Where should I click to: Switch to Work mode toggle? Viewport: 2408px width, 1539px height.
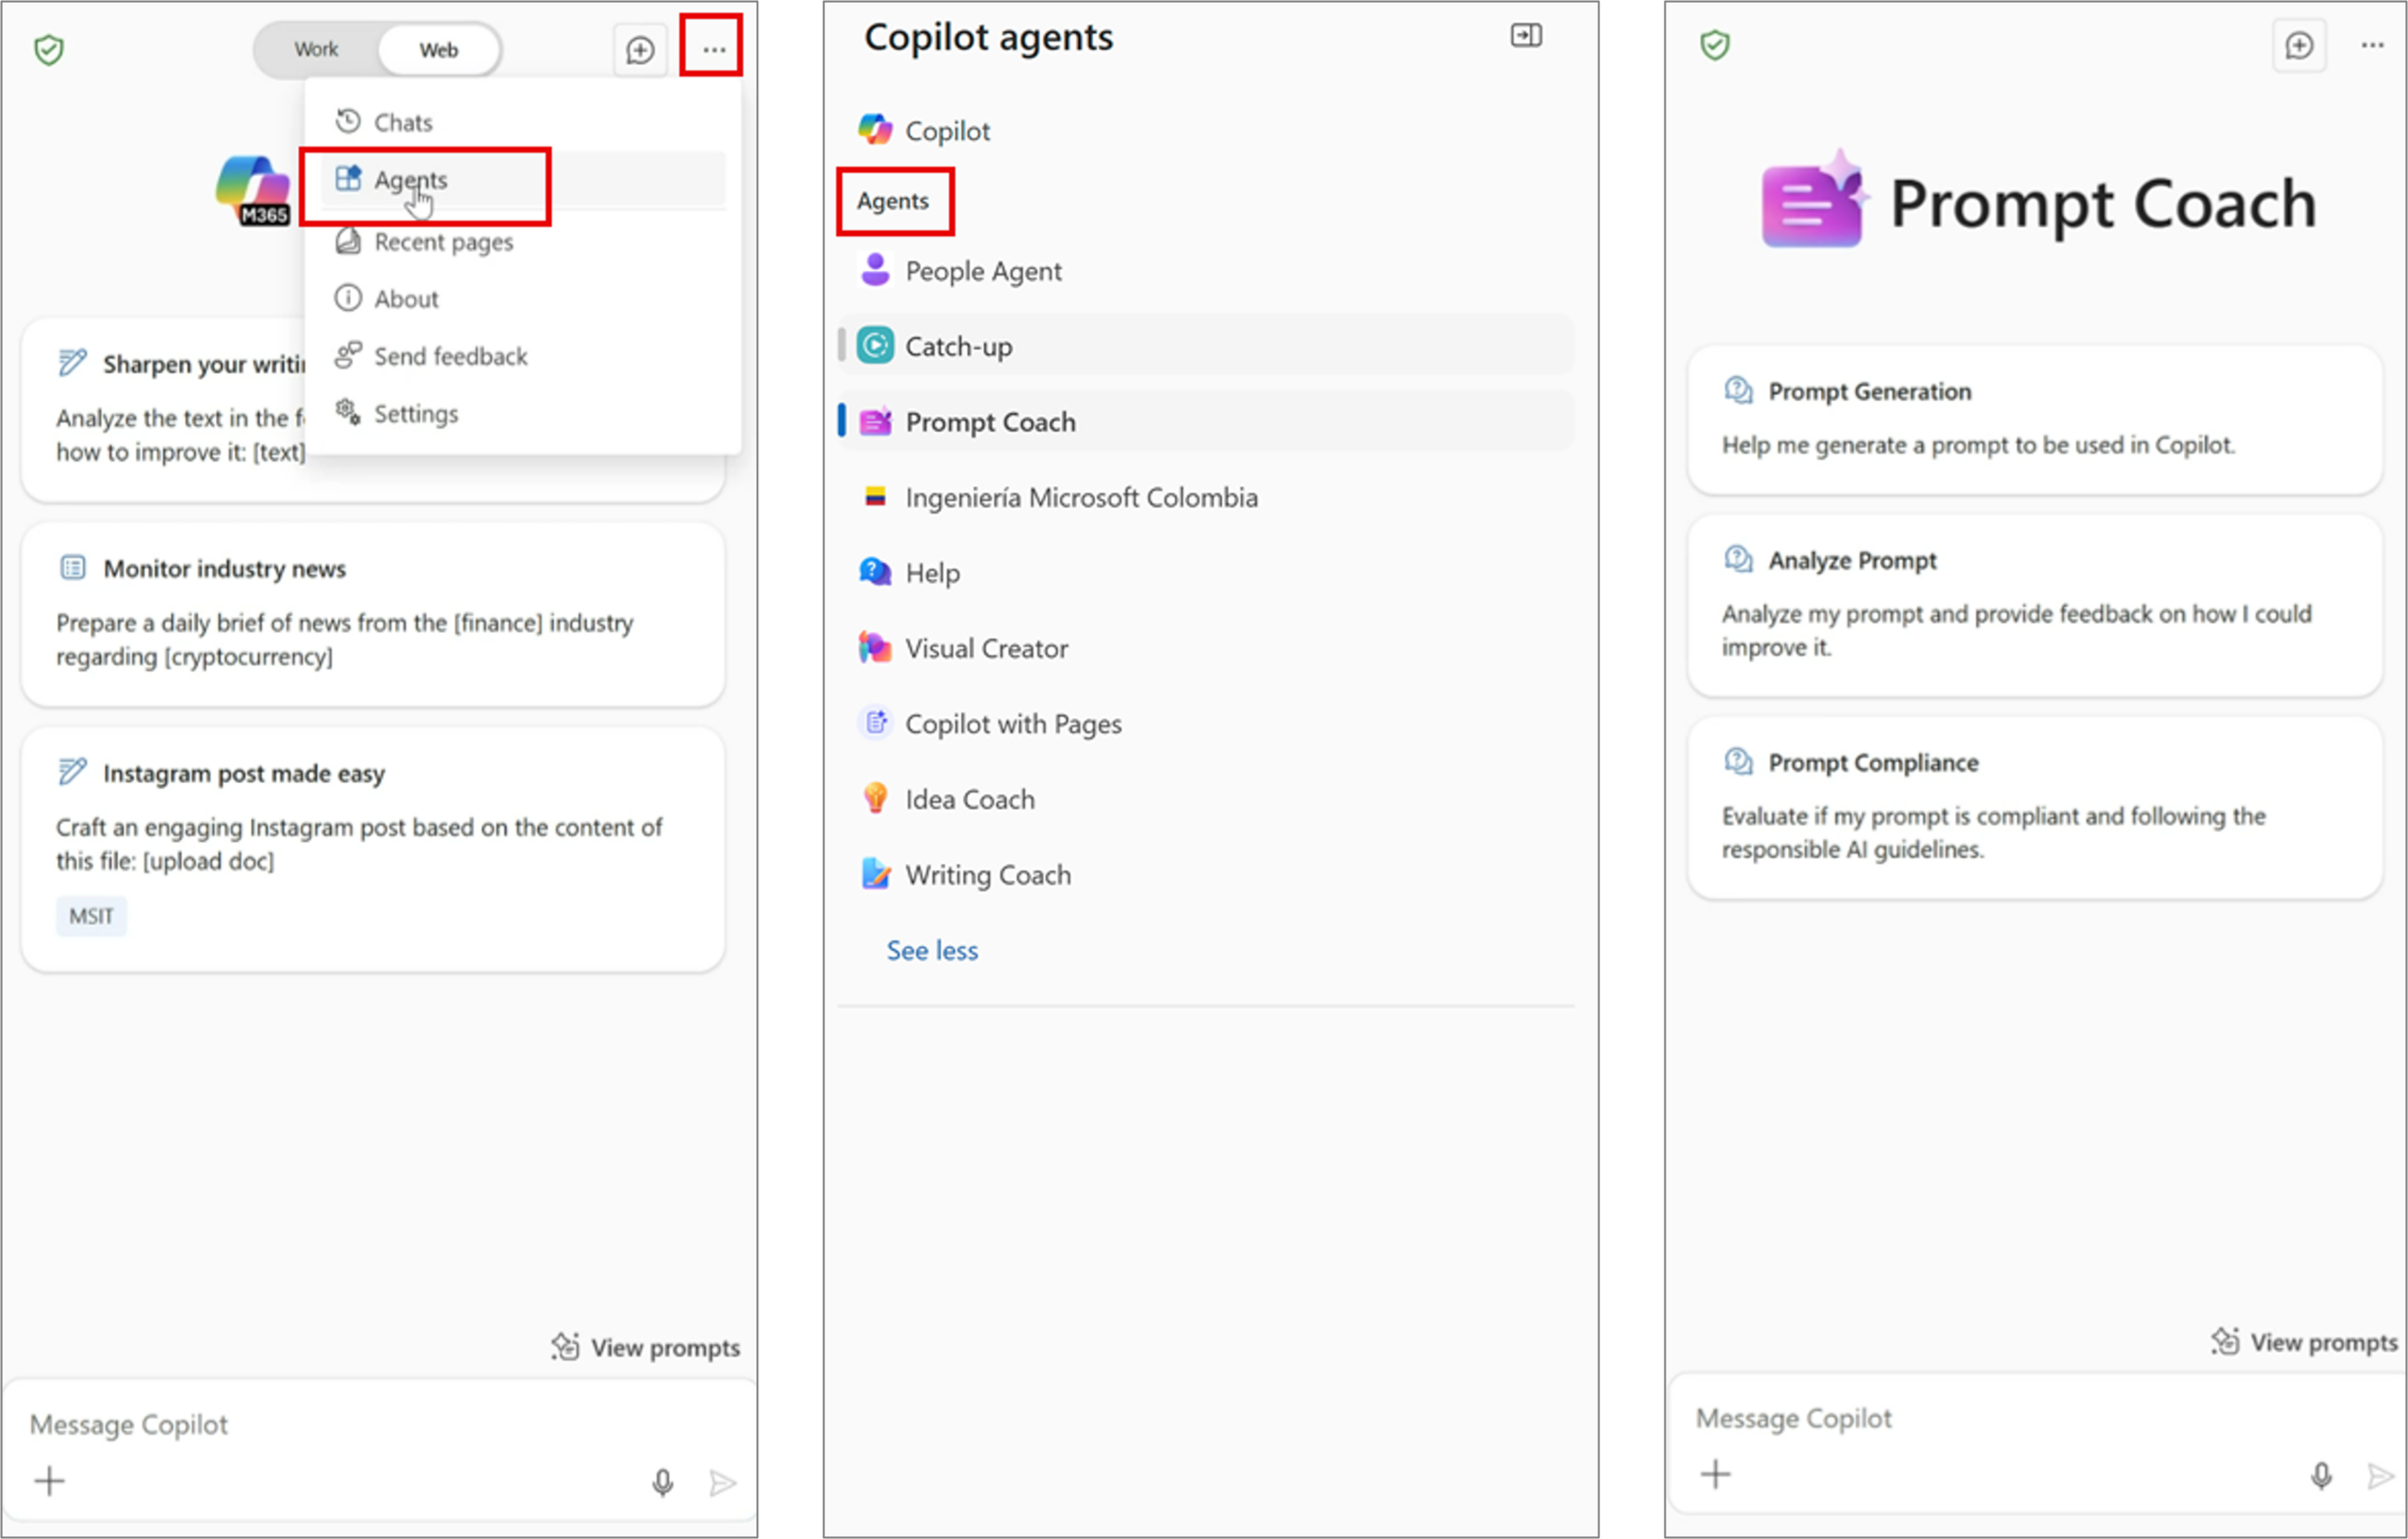click(316, 49)
